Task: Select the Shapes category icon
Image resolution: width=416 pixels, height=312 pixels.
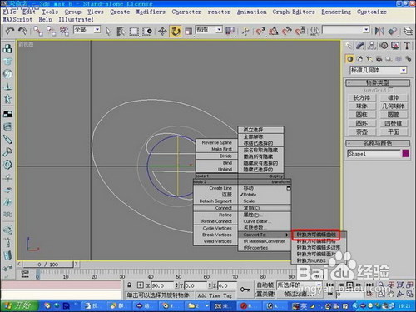Action: (359, 59)
